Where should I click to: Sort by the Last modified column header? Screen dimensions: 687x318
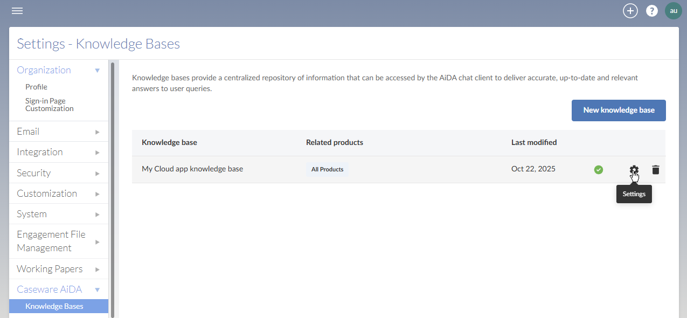pos(533,142)
